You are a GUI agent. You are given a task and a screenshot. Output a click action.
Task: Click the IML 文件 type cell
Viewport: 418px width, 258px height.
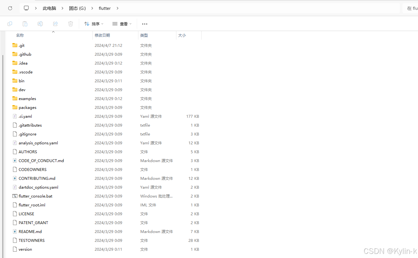point(148,205)
